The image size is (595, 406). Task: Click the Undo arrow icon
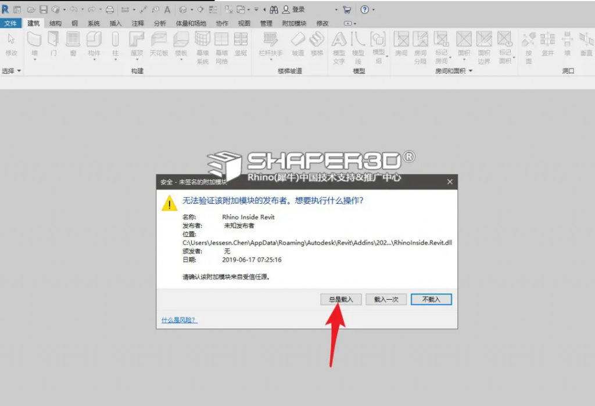(74, 9)
